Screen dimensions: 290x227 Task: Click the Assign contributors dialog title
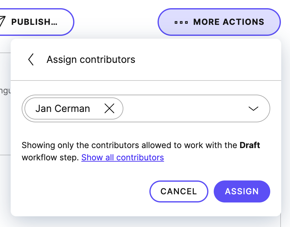(91, 59)
